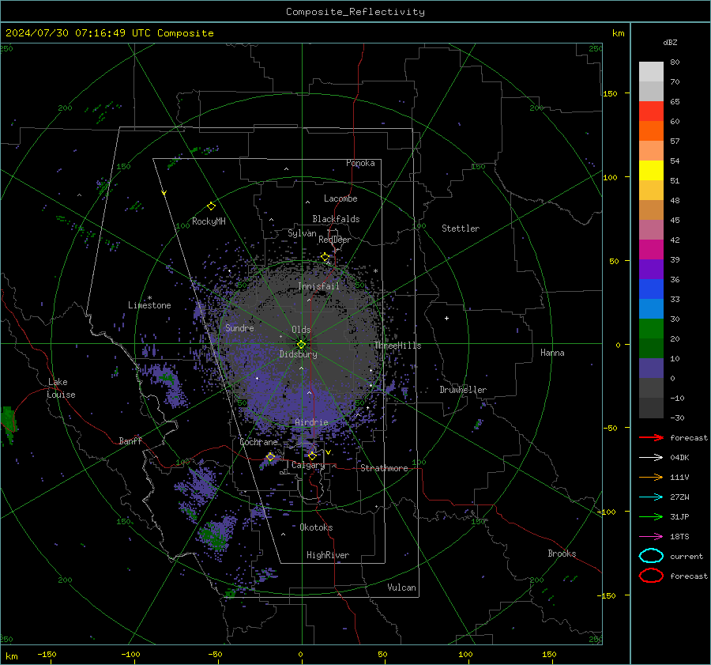The width and height of the screenshot is (711, 665).
Task: Click the Didsbury city label
Action: [x=298, y=354]
